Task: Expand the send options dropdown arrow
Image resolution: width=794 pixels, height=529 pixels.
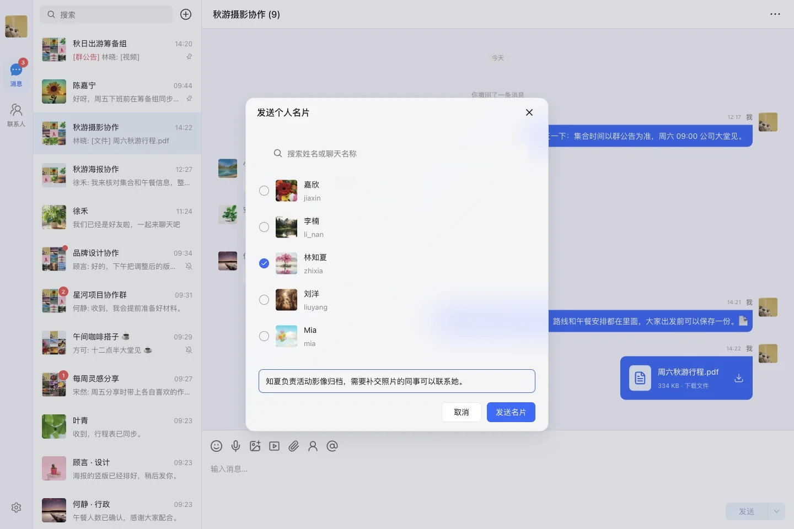Action: pyautogui.click(x=776, y=511)
